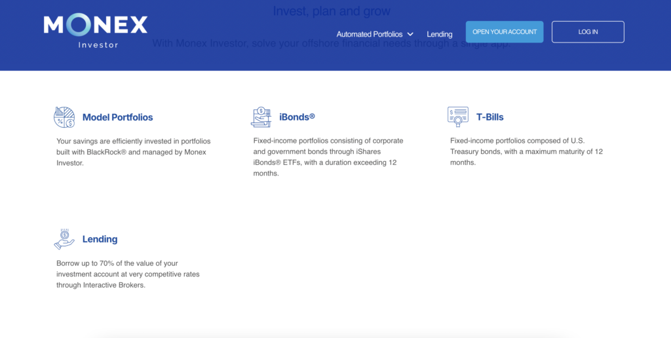Image resolution: width=671 pixels, height=338 pixels.
Task: Click the iBonds hand-with-coin icon
Action: click(x=261, y=117)
